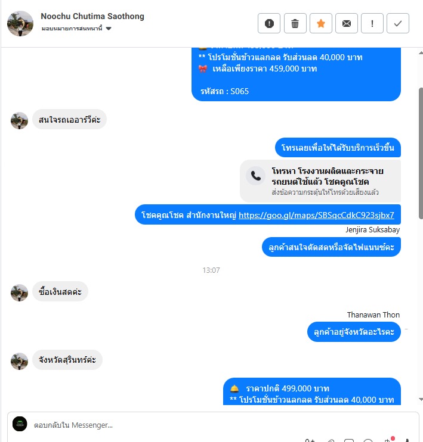Click scrollbar up arrow in chat pane
This screenshot has height=442, width=423.
421,52
